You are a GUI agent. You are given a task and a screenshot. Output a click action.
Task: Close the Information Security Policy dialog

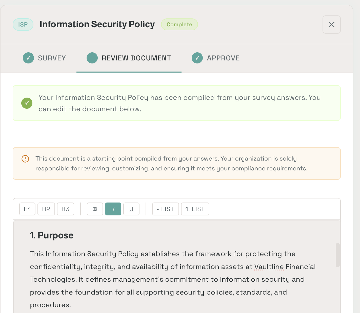pos(331,25)
